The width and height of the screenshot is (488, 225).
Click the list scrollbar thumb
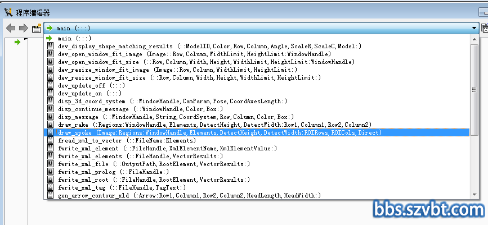point(474,90)
